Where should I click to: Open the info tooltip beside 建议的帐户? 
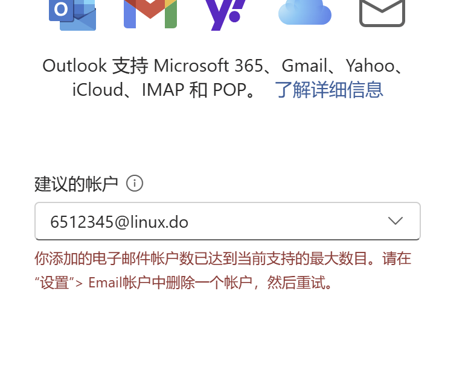click(135, 183)
